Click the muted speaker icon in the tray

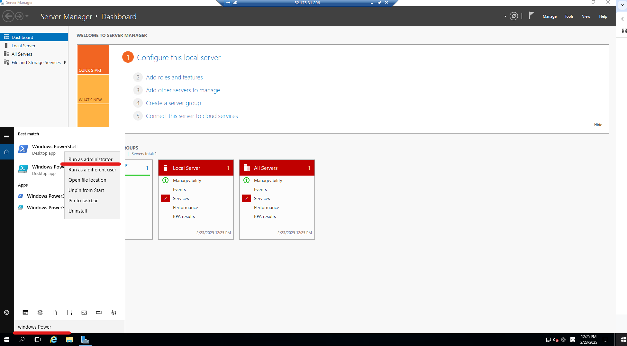556,340
